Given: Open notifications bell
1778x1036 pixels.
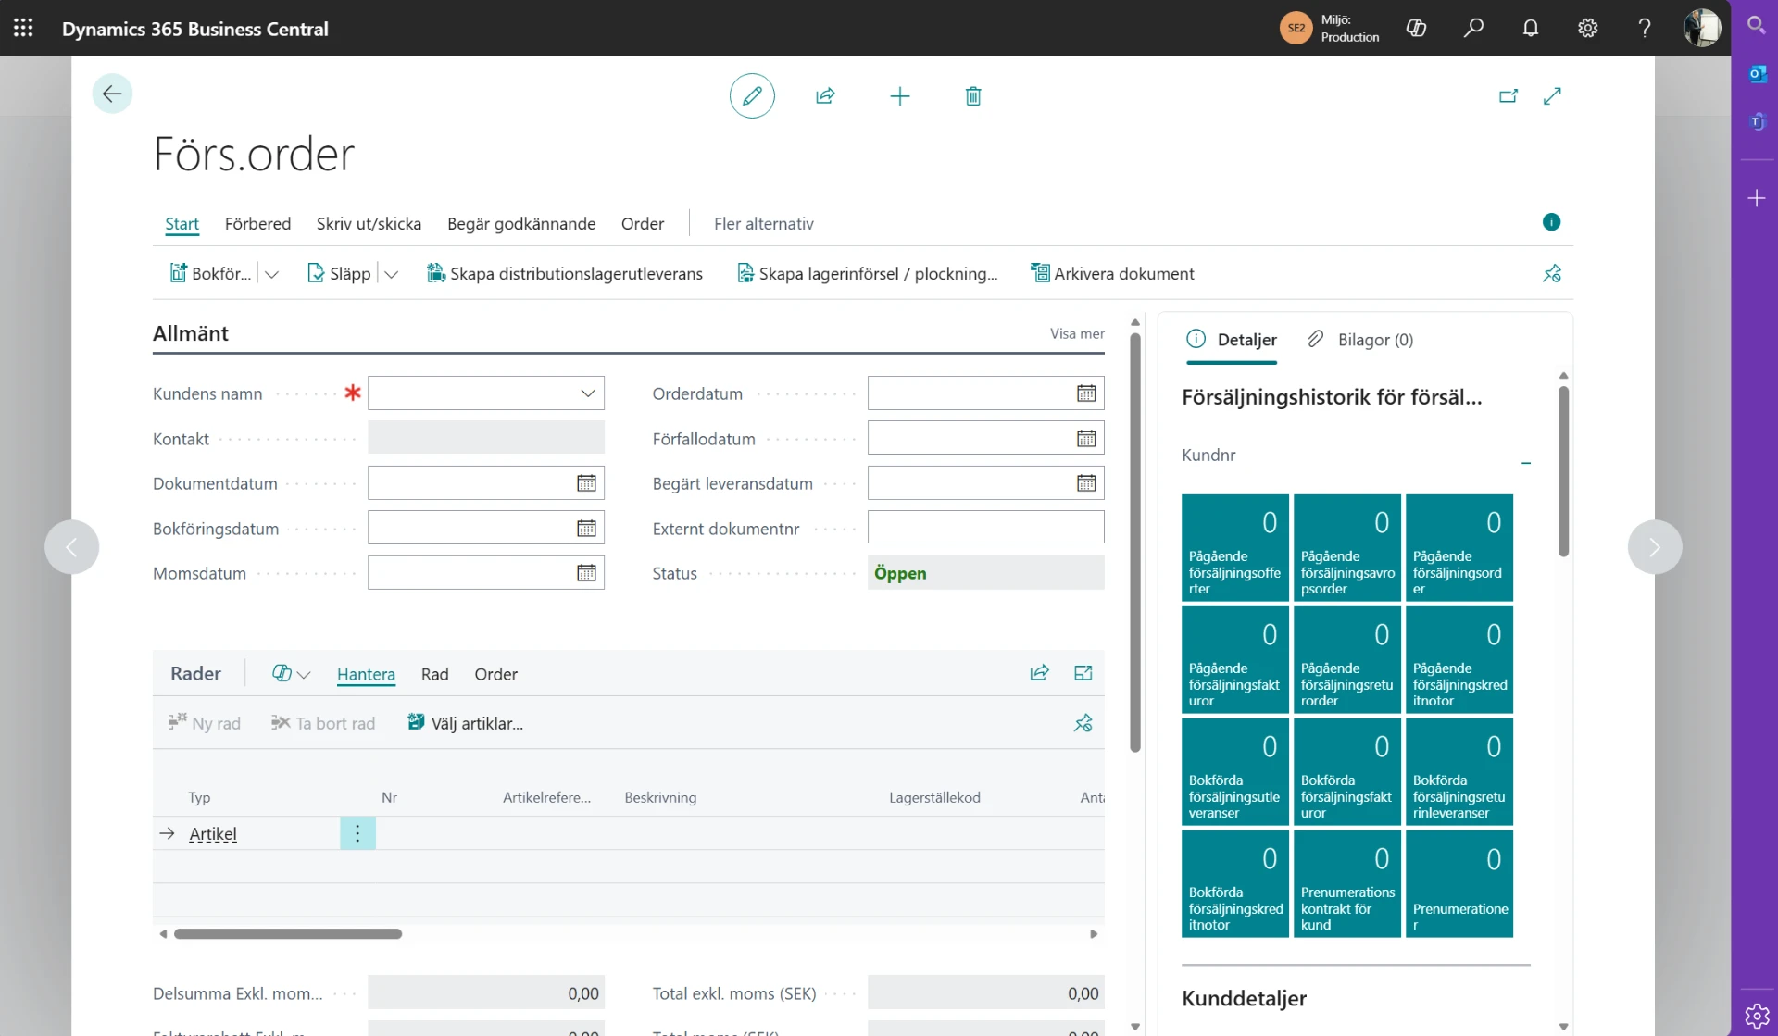Looking at the screenshot, I should click(x=1531, y=28).
